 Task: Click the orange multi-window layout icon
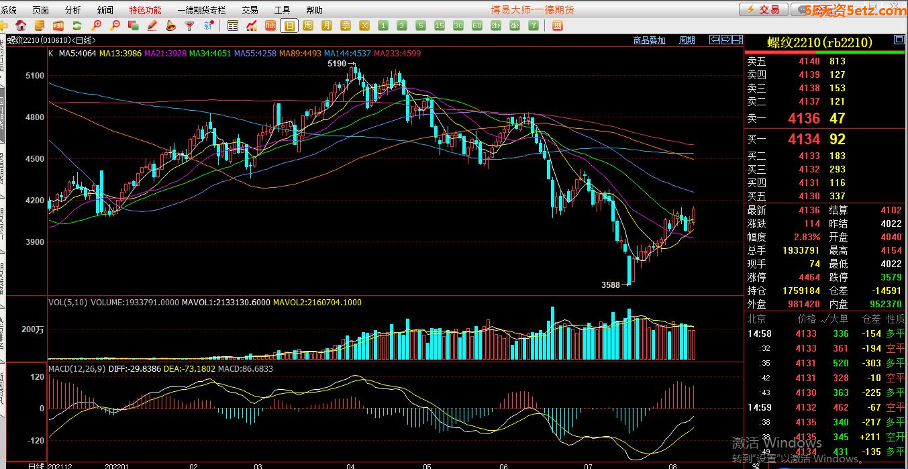[558, 25]
